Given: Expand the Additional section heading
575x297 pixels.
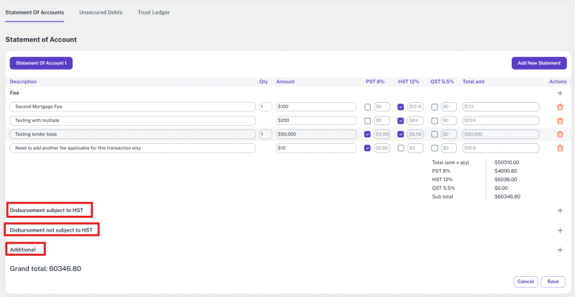Looking at the screenshot, I should [26, 250].
